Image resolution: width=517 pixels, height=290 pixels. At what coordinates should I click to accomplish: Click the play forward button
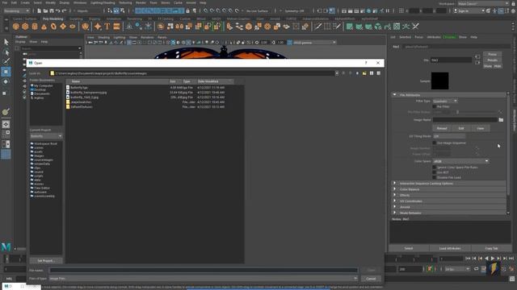point(493,259)
